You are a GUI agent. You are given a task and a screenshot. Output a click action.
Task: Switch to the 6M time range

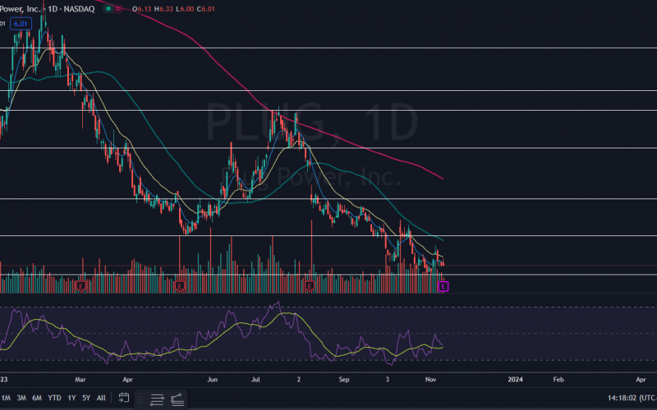click(x=37, y=398)
